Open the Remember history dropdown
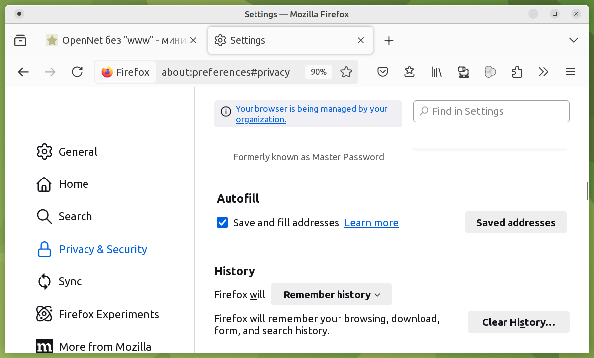This screenshot has width=594, height=358. click(331, 295)
